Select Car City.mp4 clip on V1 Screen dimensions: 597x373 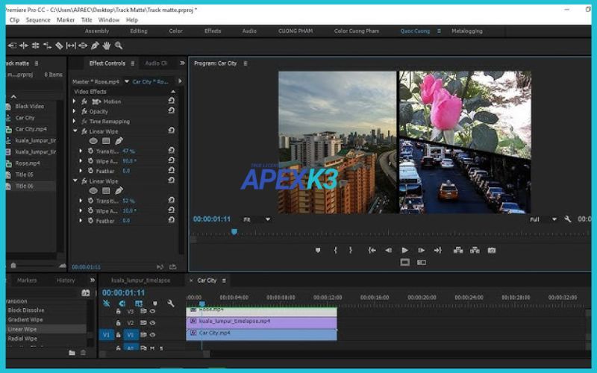coord(262,334)
